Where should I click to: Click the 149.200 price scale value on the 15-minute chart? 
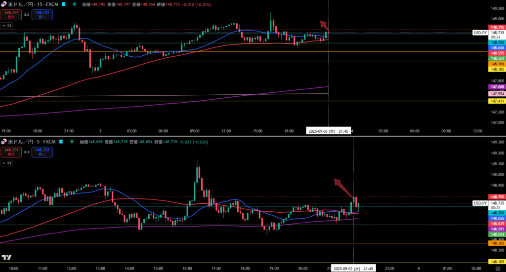497,9
